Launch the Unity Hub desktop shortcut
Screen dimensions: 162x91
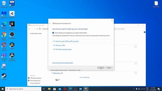pyautogui.click(x=12, y=14)
